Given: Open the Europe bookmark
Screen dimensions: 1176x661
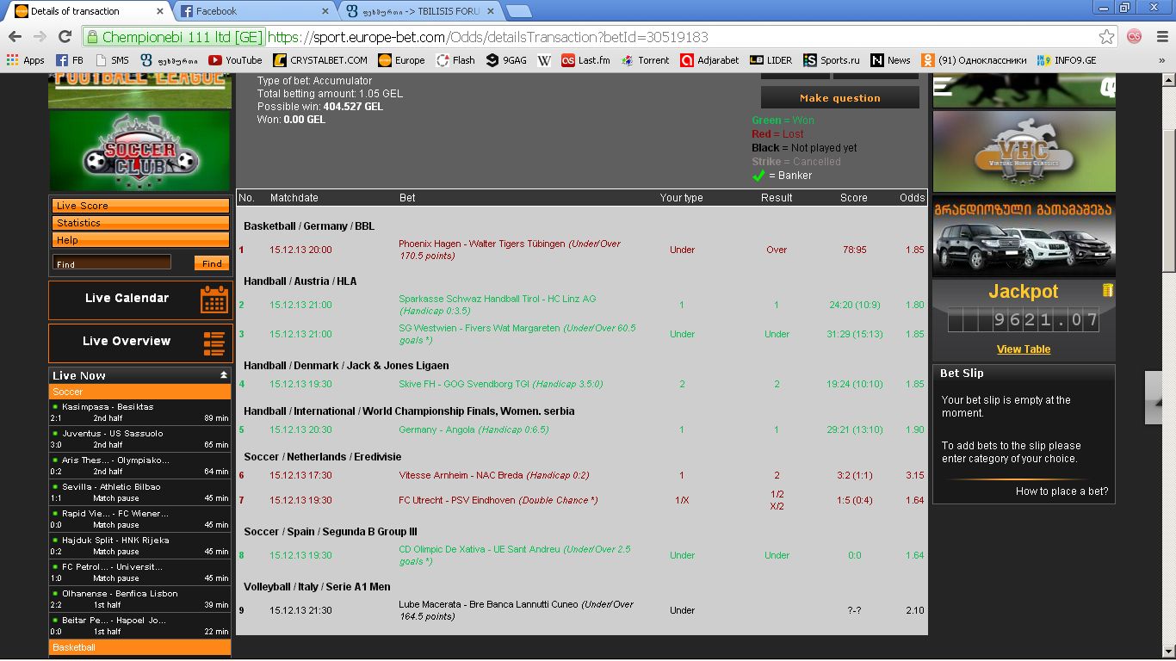Looking at the screenshot, I should click(x=401, y=60).
